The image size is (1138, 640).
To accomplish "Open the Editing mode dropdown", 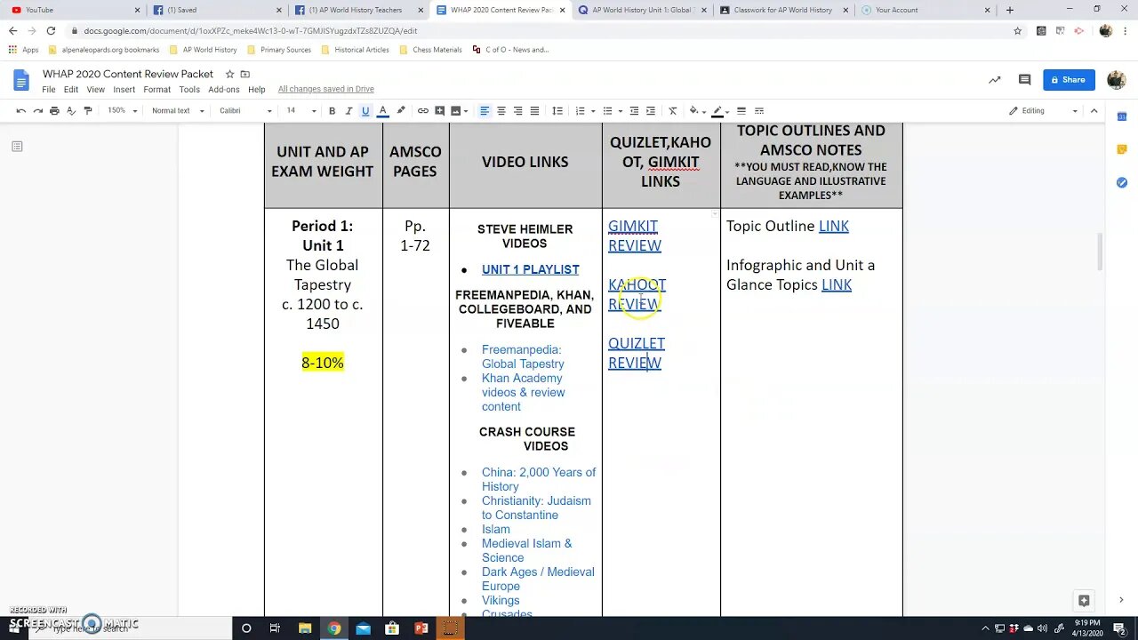I will point(1044,111).
